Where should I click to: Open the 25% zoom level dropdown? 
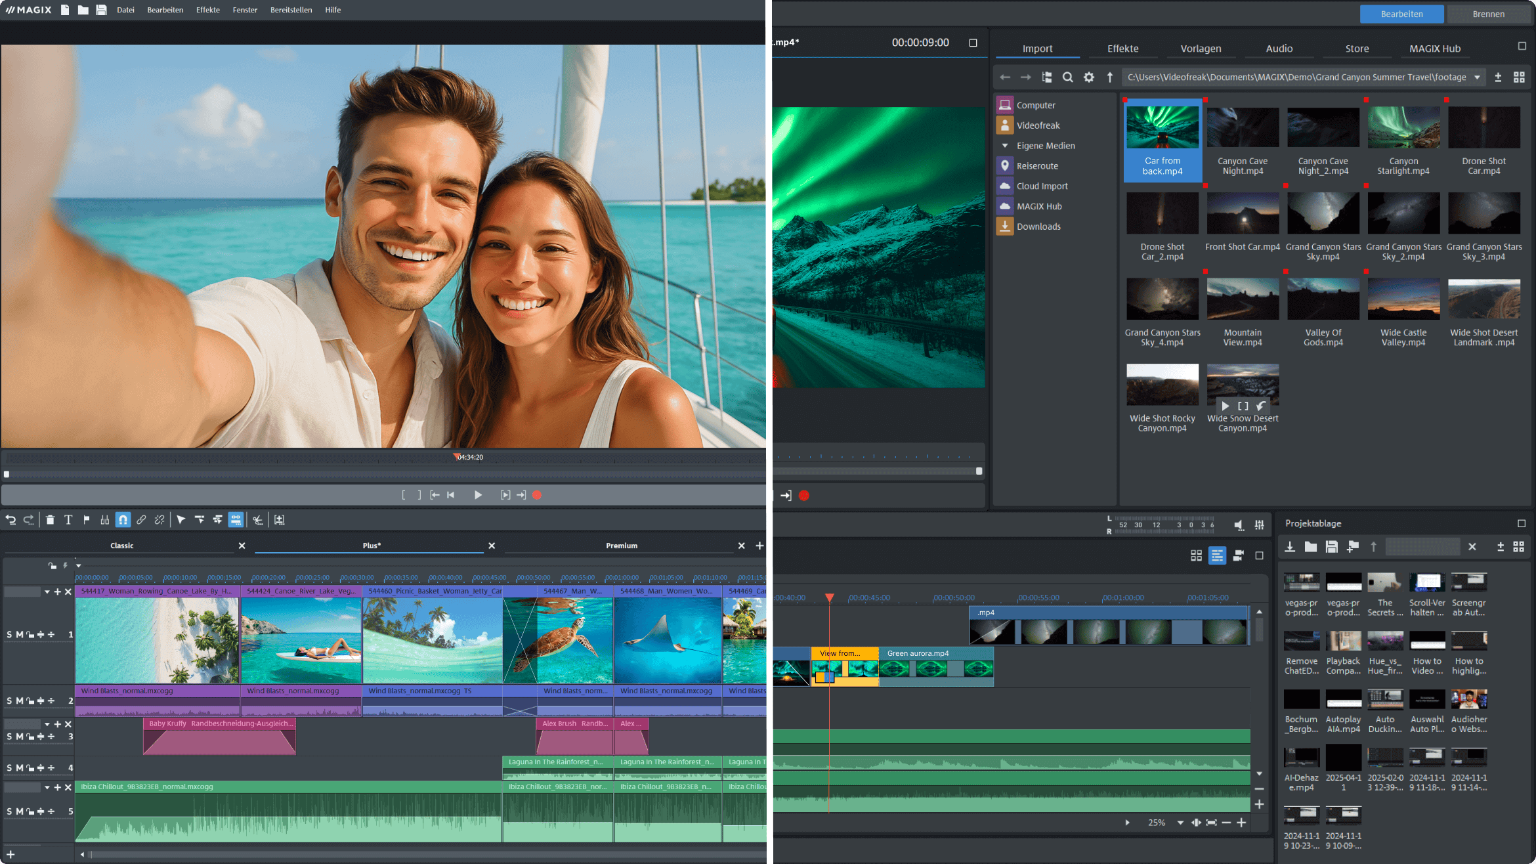point(1180,823)
